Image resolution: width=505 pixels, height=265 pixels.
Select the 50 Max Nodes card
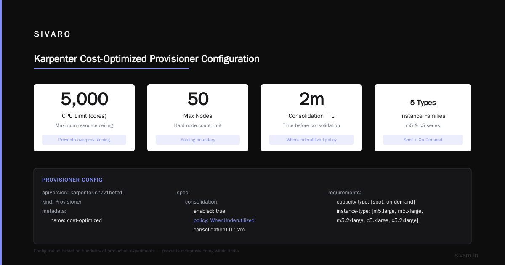[198, 118]
